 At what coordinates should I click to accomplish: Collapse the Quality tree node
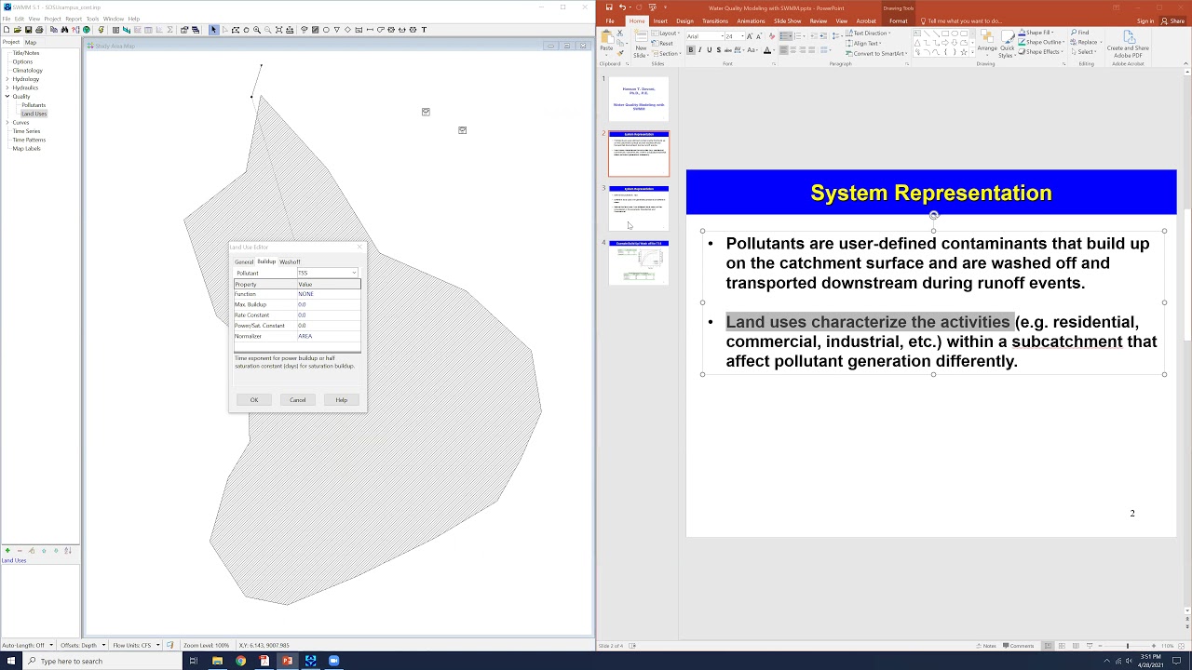7,97
